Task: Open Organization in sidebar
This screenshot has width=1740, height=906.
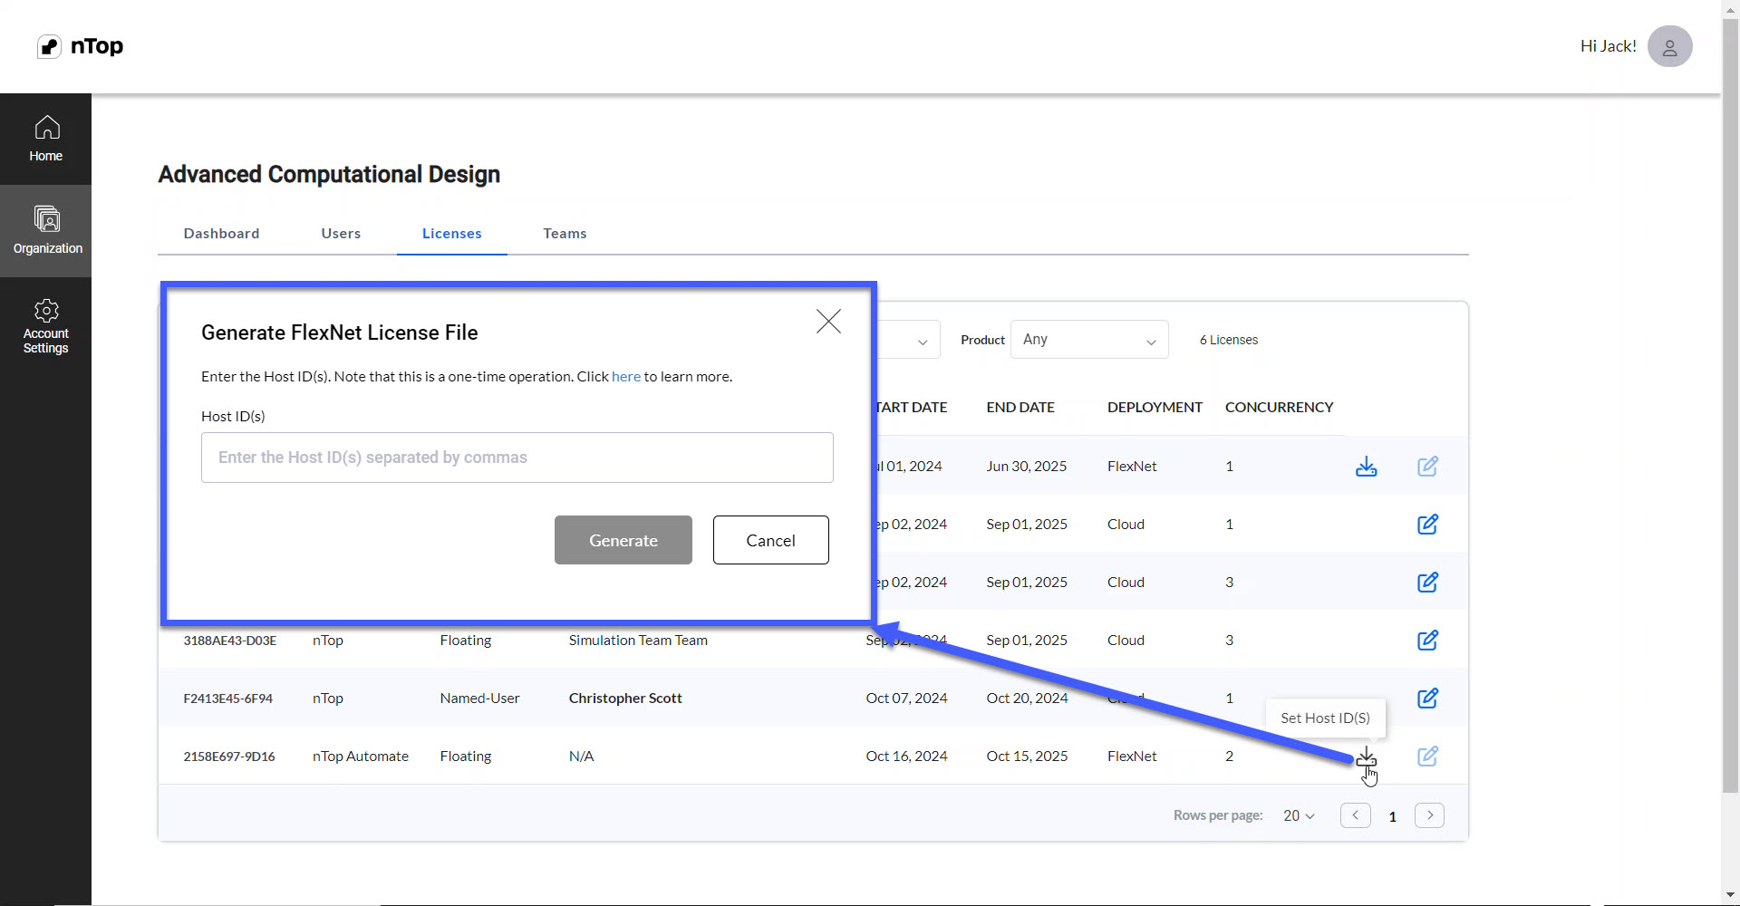Action: (x=45, y=231)
